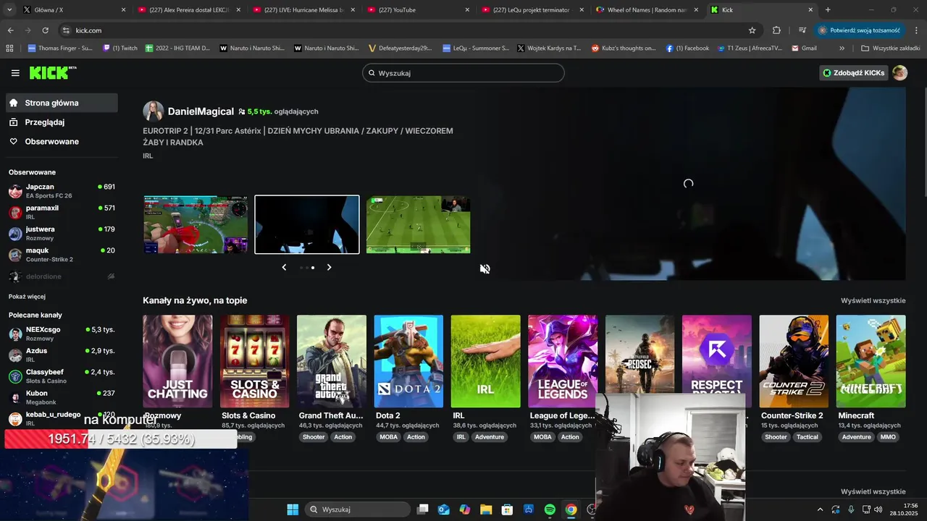Screen dimensions: 927x521
Task: Expand the bookmarks bar overflow chevron
Action: coord(842,48)
